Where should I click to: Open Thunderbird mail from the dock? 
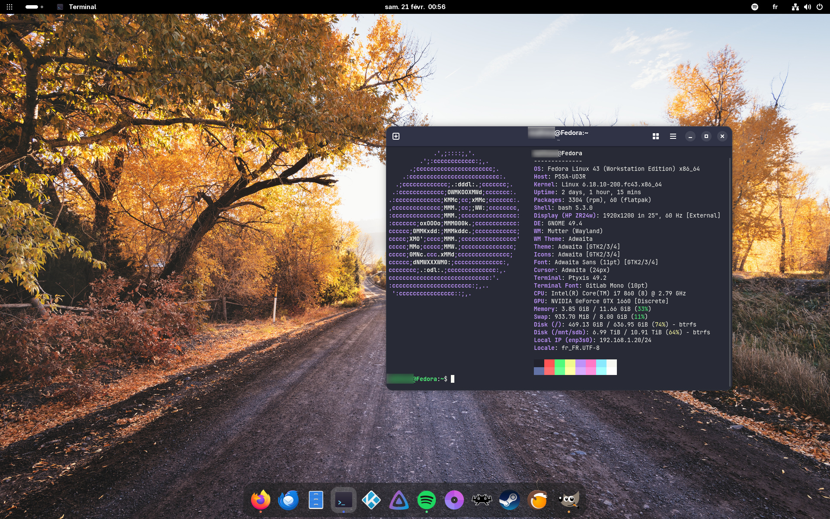[288, 500]
